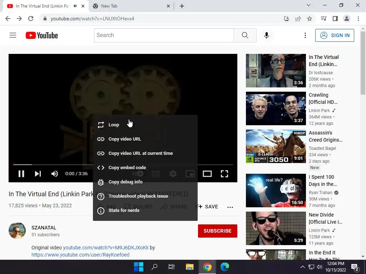The image size is (366, 274).
Task: Close the In The Virtual End tab
Action: click(83, 6)
